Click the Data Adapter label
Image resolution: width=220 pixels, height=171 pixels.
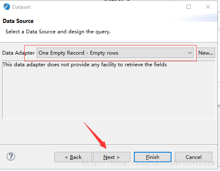coord(18,53)
